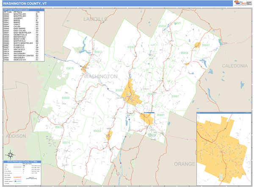Click the 05673 ZIP label on map
The image size is (254, 187).
tap(59, 127)
